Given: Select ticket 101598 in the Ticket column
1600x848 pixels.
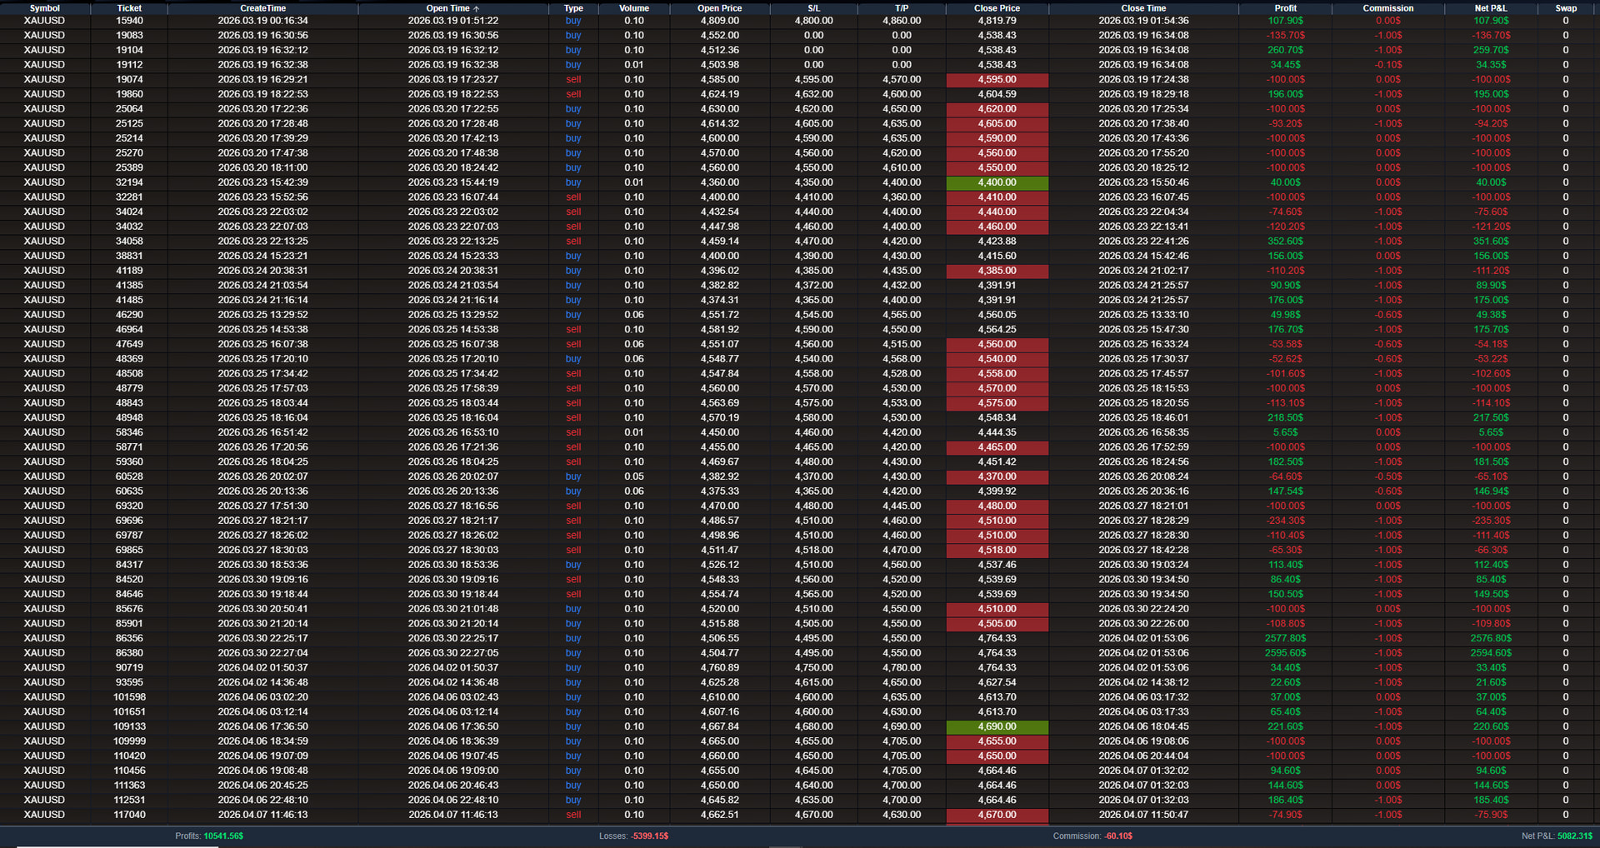Looking at the screenshot, I should (129, 697).
